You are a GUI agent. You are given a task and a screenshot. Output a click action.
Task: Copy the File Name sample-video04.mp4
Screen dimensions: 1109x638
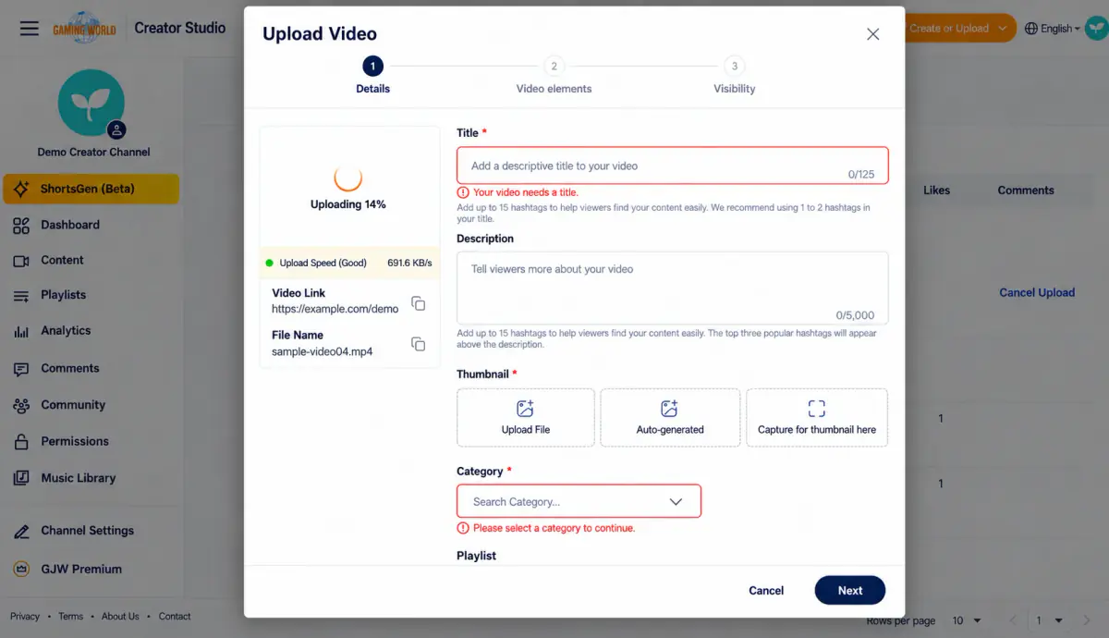pyautogui.click(x=418, y=344)
